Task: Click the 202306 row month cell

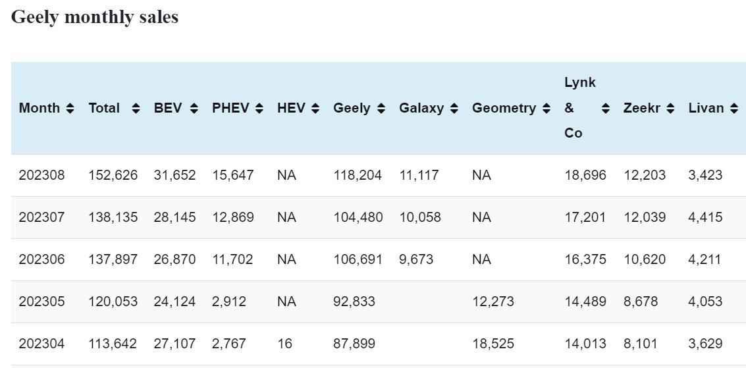Action: (41, 259)
